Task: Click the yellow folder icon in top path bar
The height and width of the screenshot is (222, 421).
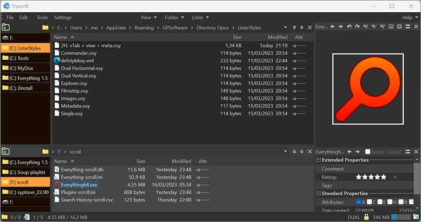Action: tap(45, 27)
